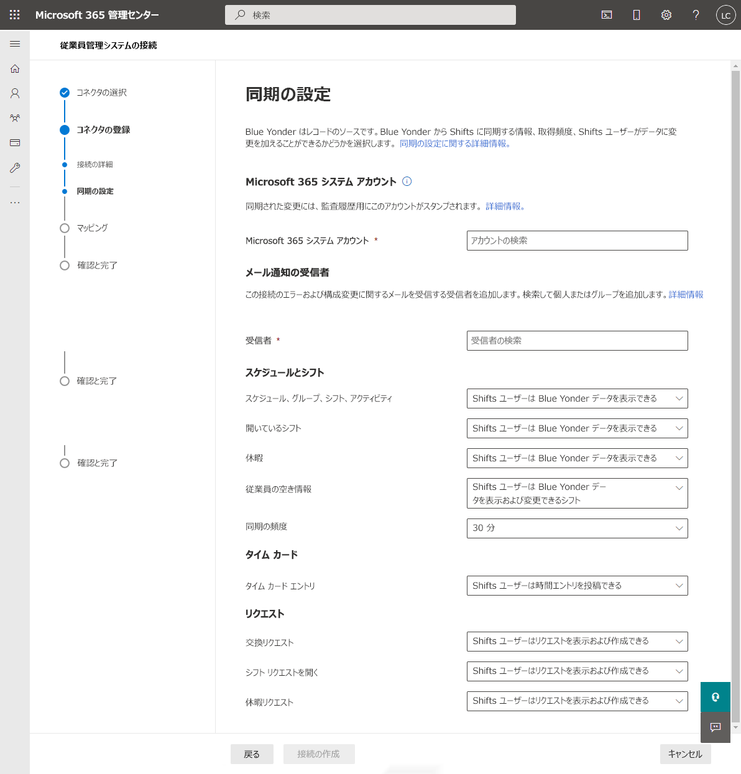This screenshot has height=774, width=741.
Task: Open 詳細情報 link under メール通知の受信者
Action: click(x=686, y=295)
